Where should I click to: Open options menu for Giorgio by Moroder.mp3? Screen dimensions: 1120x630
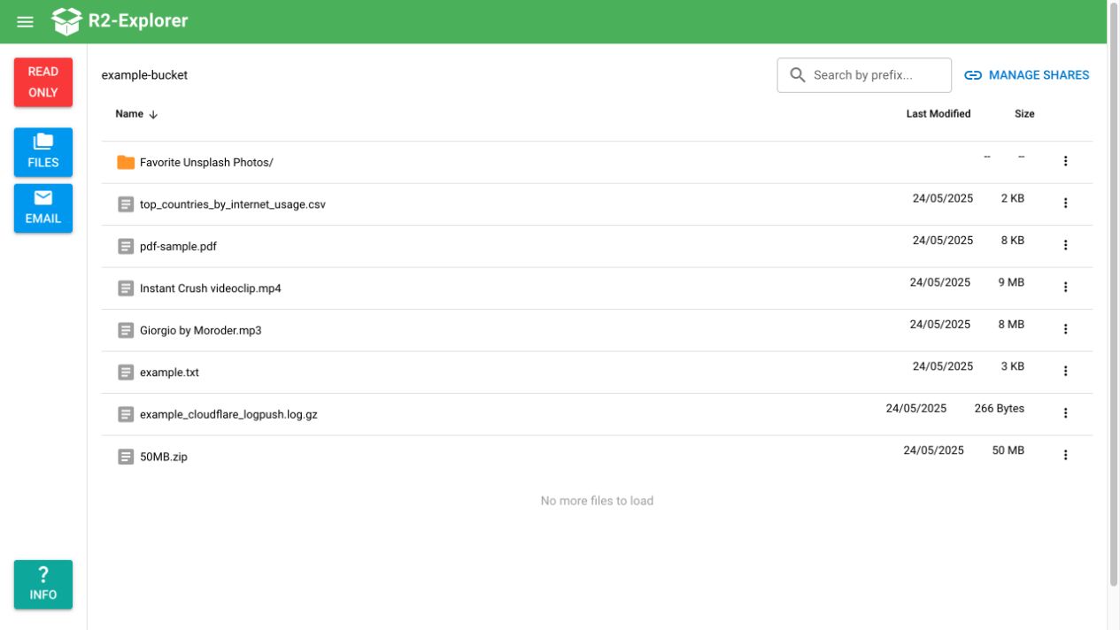[1065, 329]
